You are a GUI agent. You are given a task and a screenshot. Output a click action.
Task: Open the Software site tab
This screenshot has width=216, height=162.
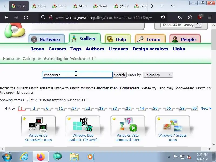click(47, 39)
